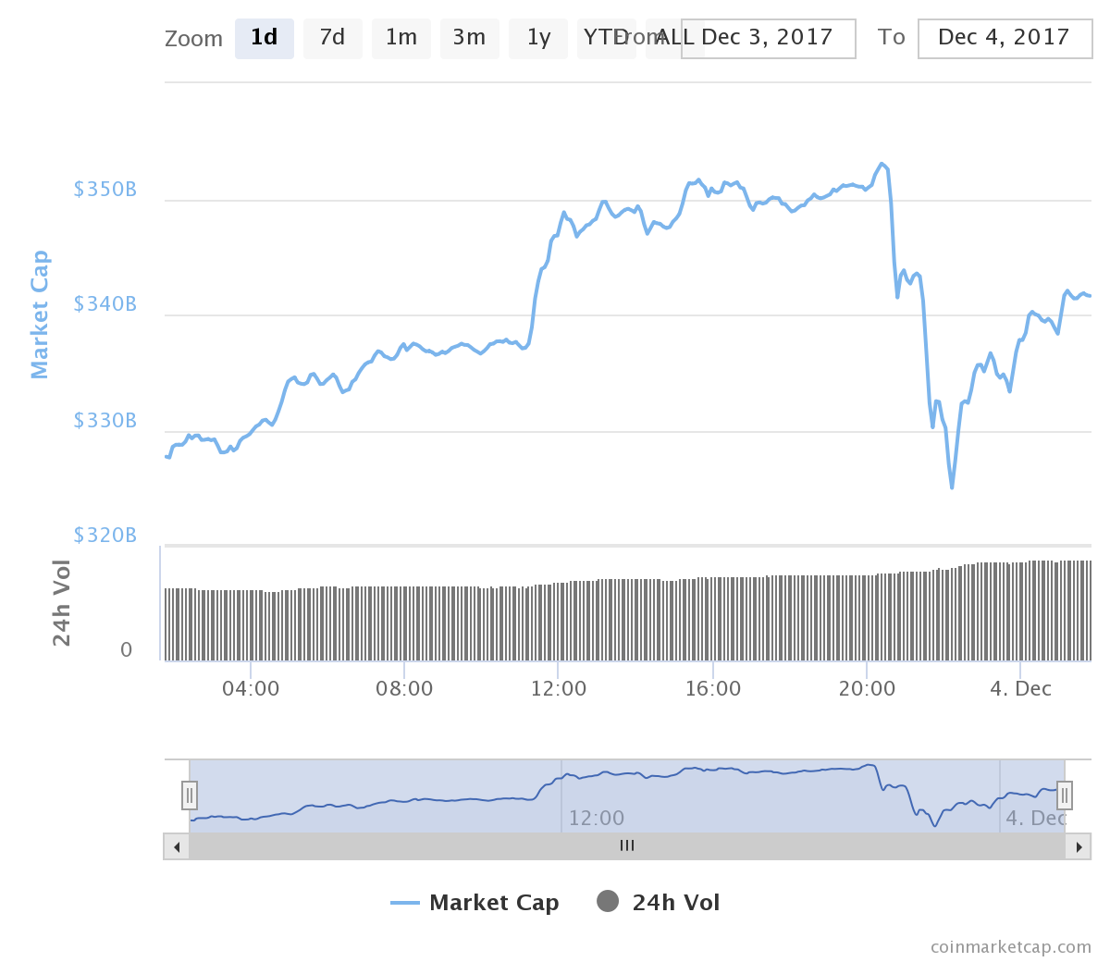Click the scrollbar thumb grip
The width and height of the screenshot is (1110, 962).
627,845
